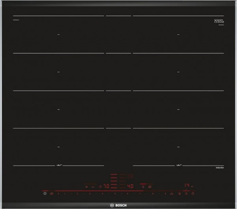The height and width of the screenshot is (209, 237).
Task: Activate the PowerBoost symbol after level 9
Action: click(172, 194)
